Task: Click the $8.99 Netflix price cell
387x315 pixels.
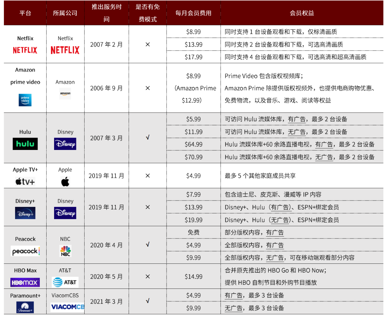Action: click(193, 32)
